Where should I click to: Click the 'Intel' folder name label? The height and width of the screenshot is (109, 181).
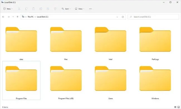(111, 59)
